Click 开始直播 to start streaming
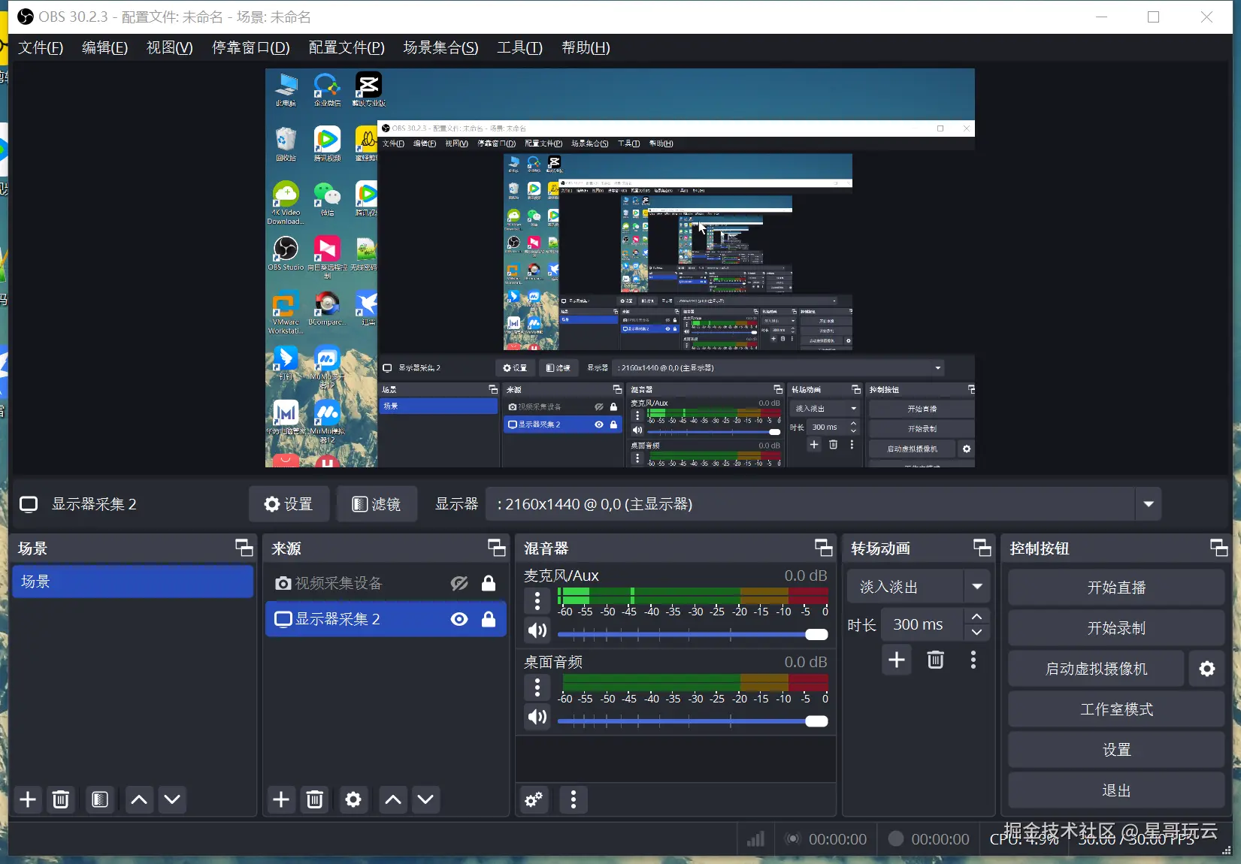1241x864 pixels. click(x=1116, y=588)
